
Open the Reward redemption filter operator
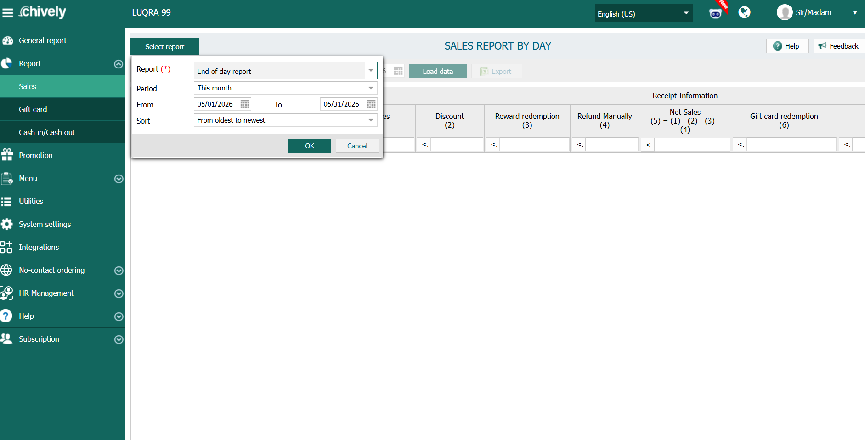[493, 145]
